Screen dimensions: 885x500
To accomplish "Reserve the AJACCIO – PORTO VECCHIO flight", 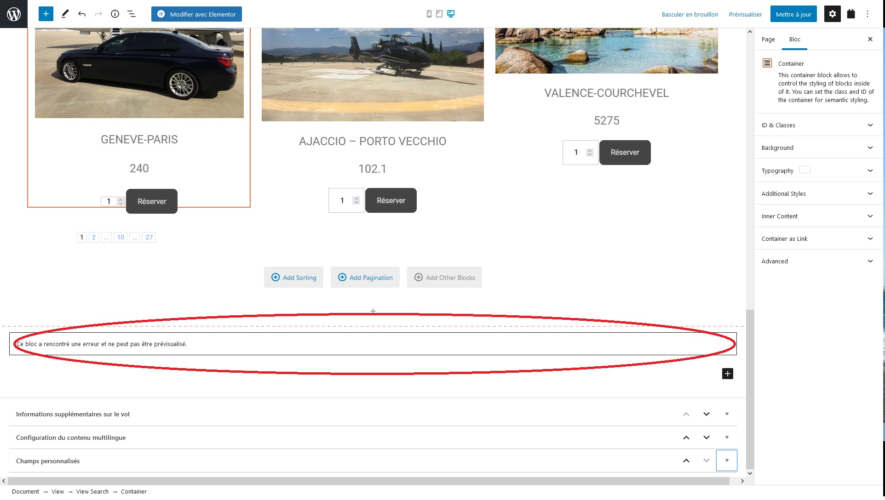I will (391, 200).
